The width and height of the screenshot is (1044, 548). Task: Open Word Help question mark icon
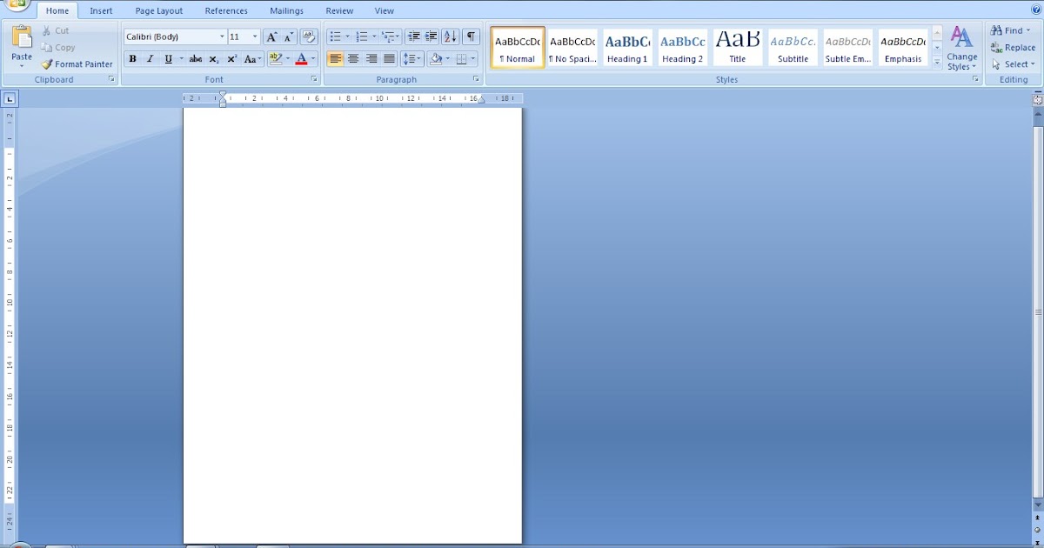1035,10
